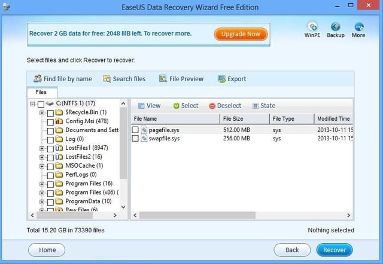Click the file list horizontal scrollbar thumb
Image resolution: width=383 pixels, height=264 pixels.
[197, 216]
